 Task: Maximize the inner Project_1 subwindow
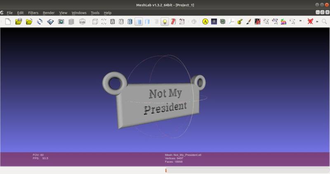(x=323, y=12)
